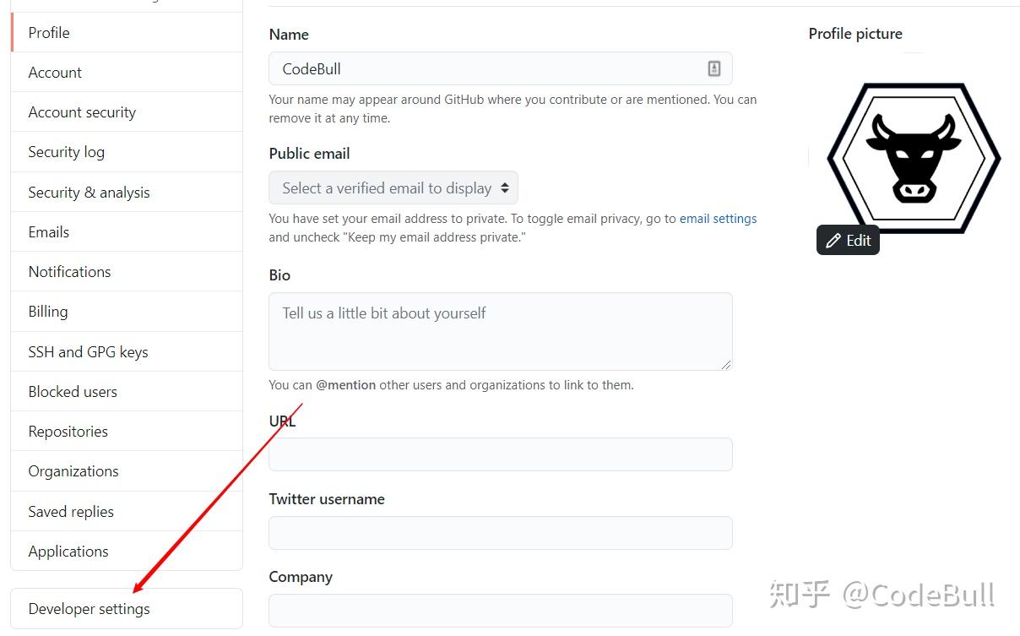View Billing settings
Screen dimensions: 1020x636
pyautogui.click(x=47, y=311)
